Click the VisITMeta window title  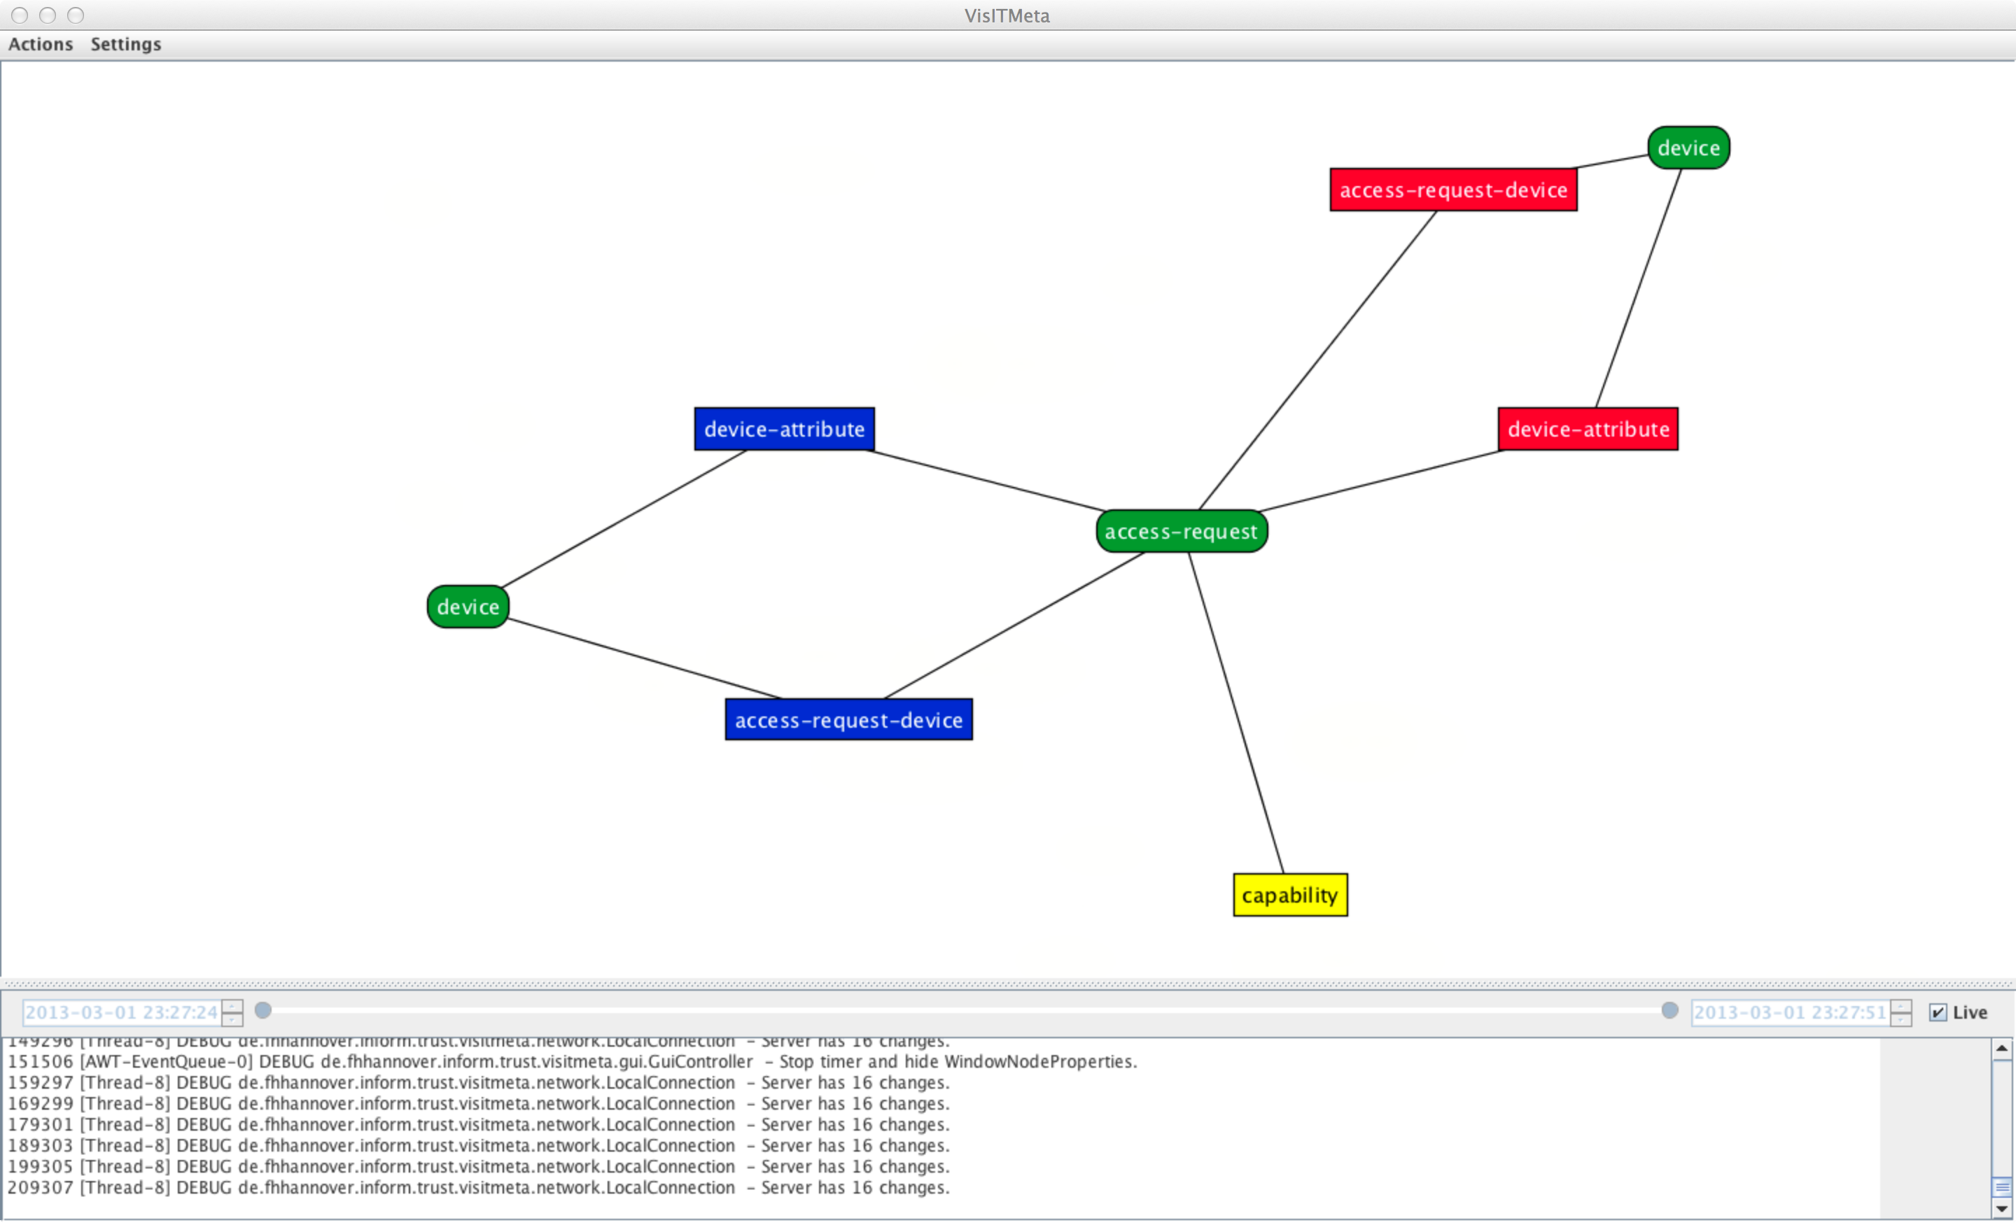(1007, 15)
